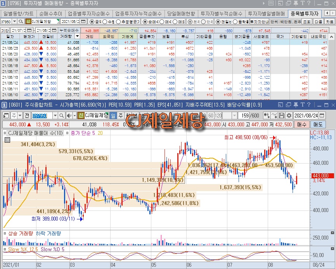
Task: Select 주 weekly period button
Action: [x=121, y=116]
